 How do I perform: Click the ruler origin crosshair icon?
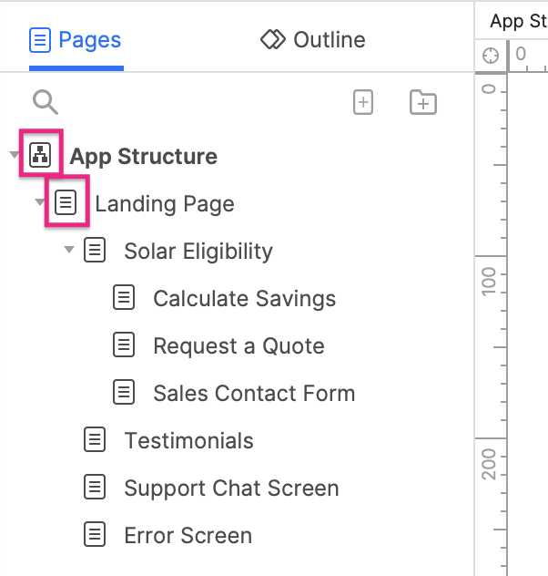491,56
